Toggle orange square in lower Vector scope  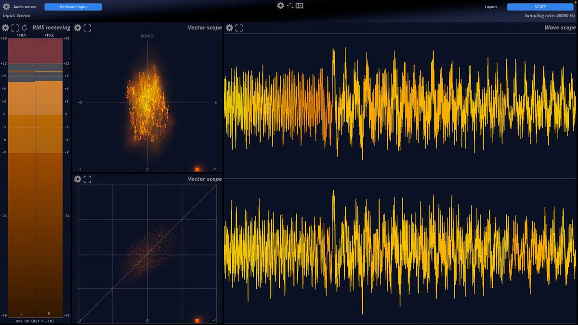(197, 321)
